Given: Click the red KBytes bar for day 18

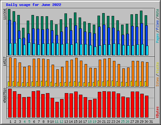Looking at the screenshot, I should point(90,109).
